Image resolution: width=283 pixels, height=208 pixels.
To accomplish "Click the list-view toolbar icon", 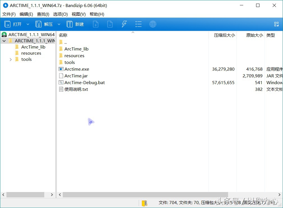I will click(138, 24).
